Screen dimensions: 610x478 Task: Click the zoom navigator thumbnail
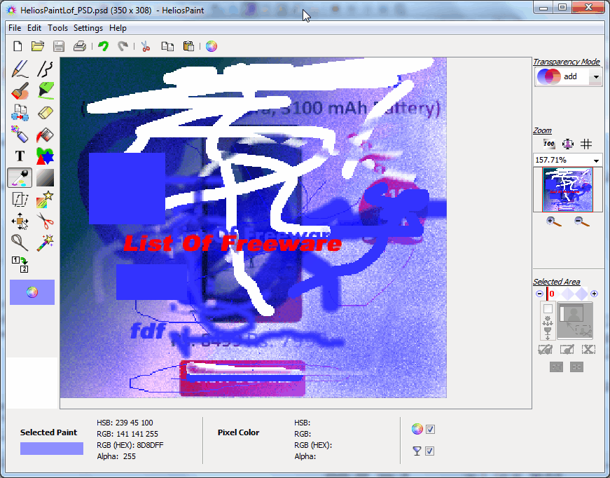coord(567,189)
